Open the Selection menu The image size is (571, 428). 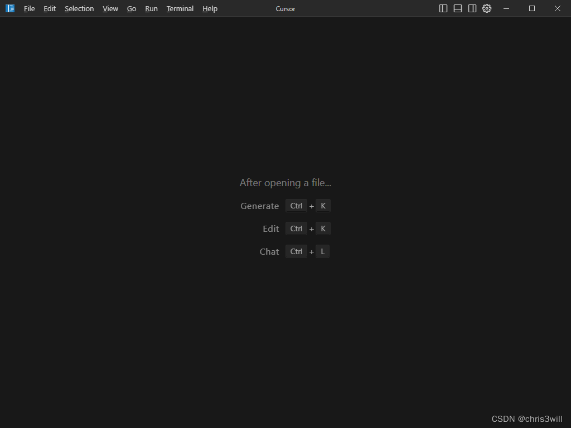pos(79,8)
